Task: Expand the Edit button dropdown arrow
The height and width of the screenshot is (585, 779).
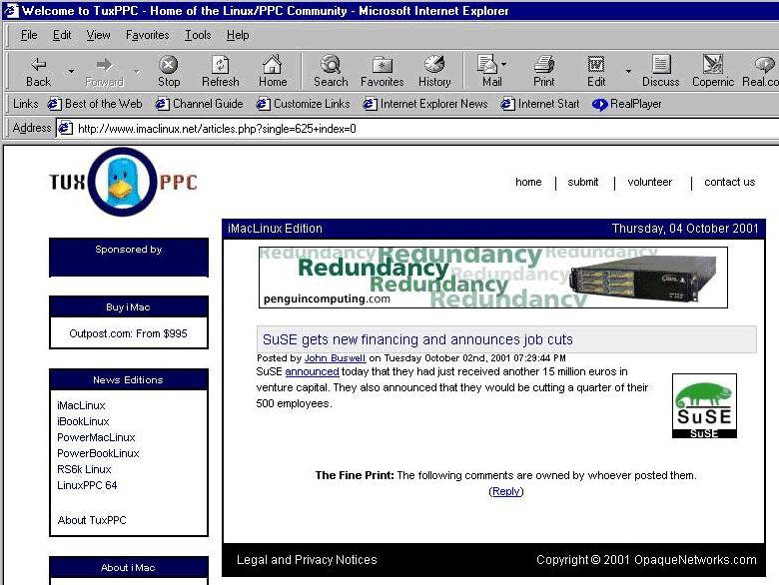Action: click(x=628, y=72)
